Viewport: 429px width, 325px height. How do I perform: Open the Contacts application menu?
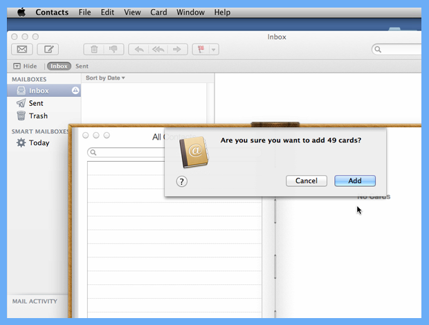(x=52, y=12)
